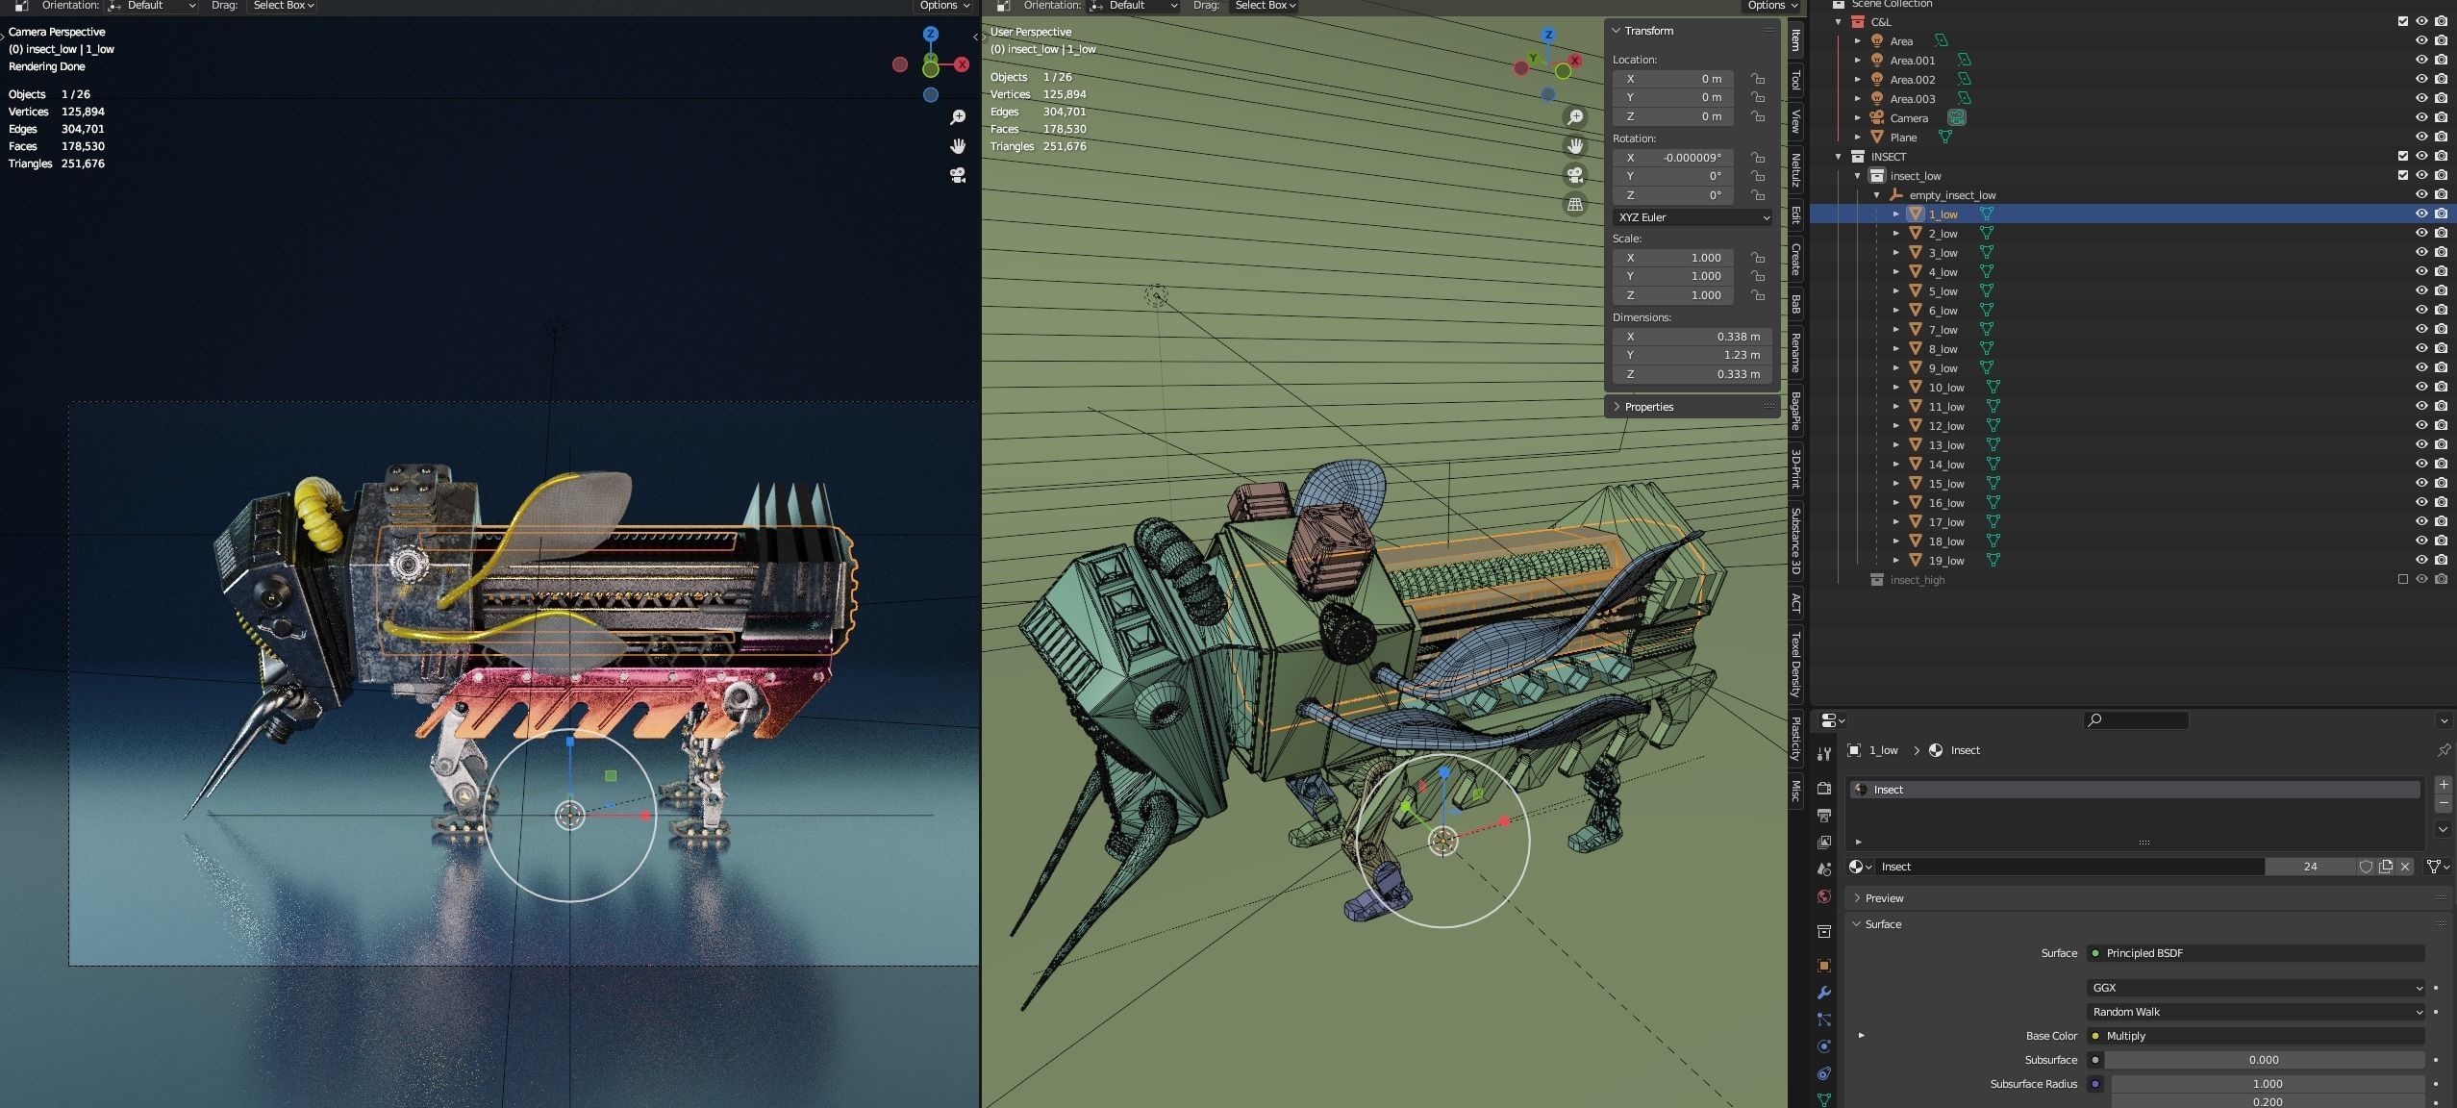Hide 3_low mesh in viewport
2457x1108 pixels.
(x=2421, y=252)
